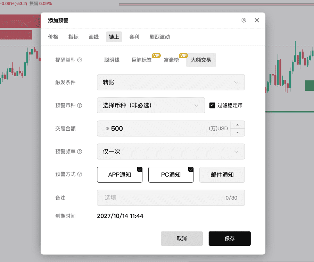Click the 备注 note input field

[171, 198]
